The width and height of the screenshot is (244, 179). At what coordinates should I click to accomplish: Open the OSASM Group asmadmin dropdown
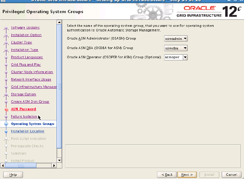point(176,38)
